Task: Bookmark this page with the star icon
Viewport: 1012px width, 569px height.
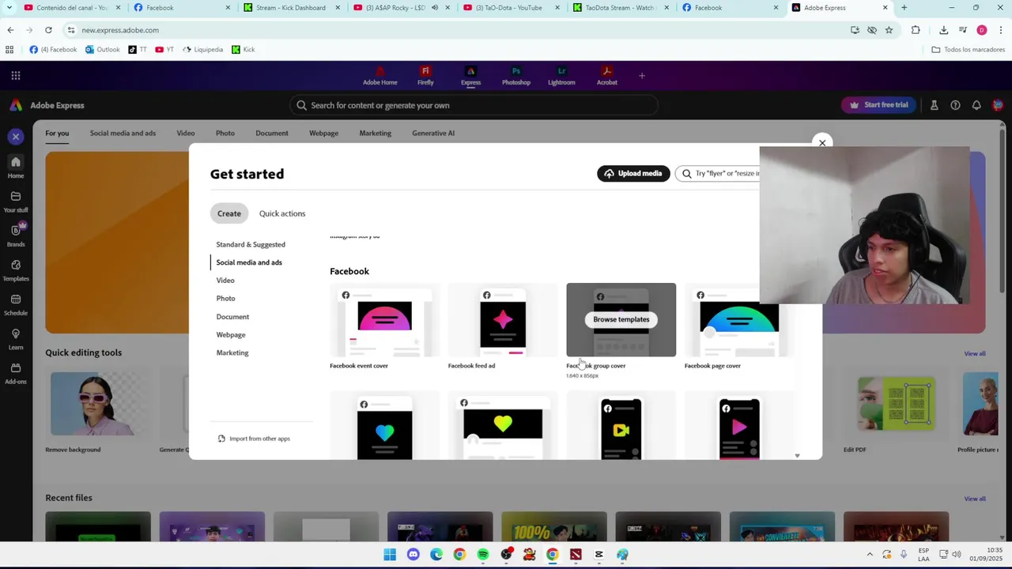Action: pyautogui.click(x=889, y=30)
